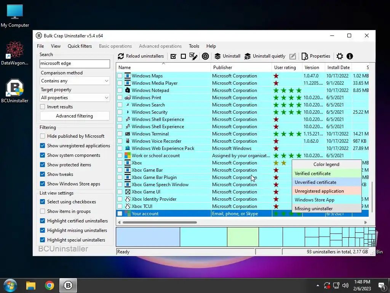
Task: Click the taskbar clock showing 1:48 PM
Action: point(362,285)
